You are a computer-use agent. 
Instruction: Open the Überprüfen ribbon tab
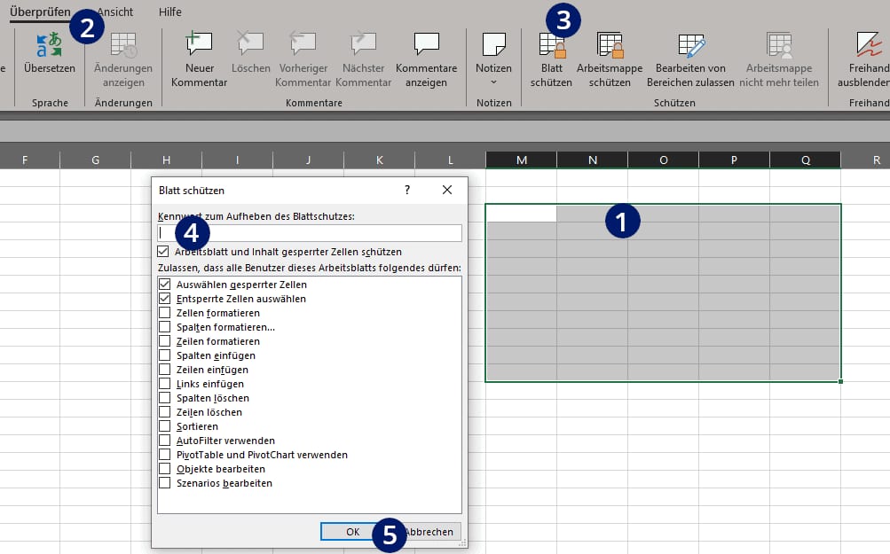click(40, 12)
